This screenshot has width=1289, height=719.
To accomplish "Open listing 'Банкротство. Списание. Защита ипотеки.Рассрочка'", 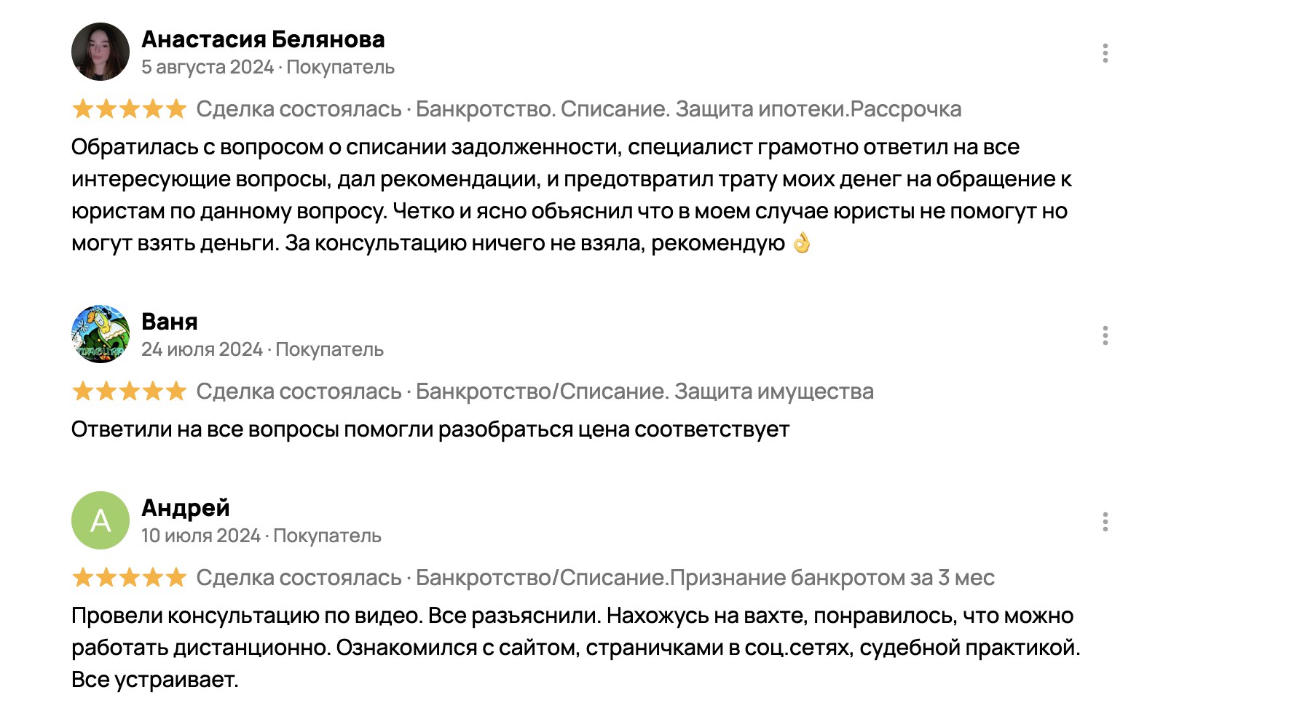I will [688, 109].
